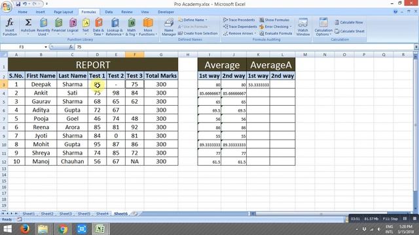Select the Chauhan last name cell
This screenshot has width=419, height=235.
pos(72,161)
